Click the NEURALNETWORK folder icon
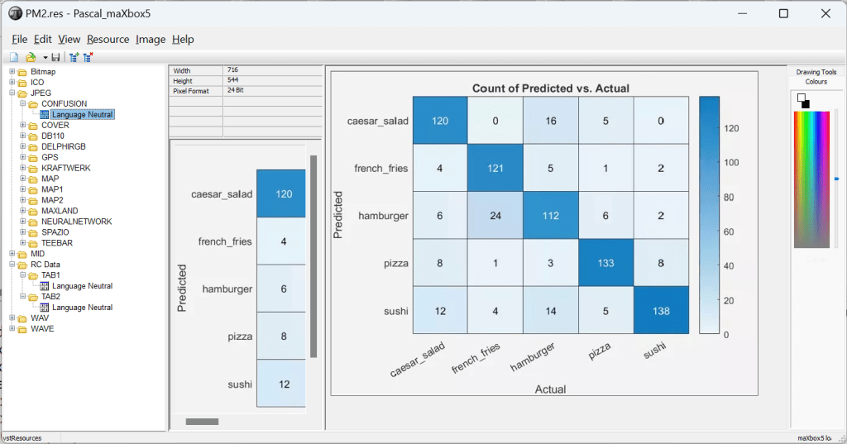Screen dimensions: 847x444 point(34,222)
